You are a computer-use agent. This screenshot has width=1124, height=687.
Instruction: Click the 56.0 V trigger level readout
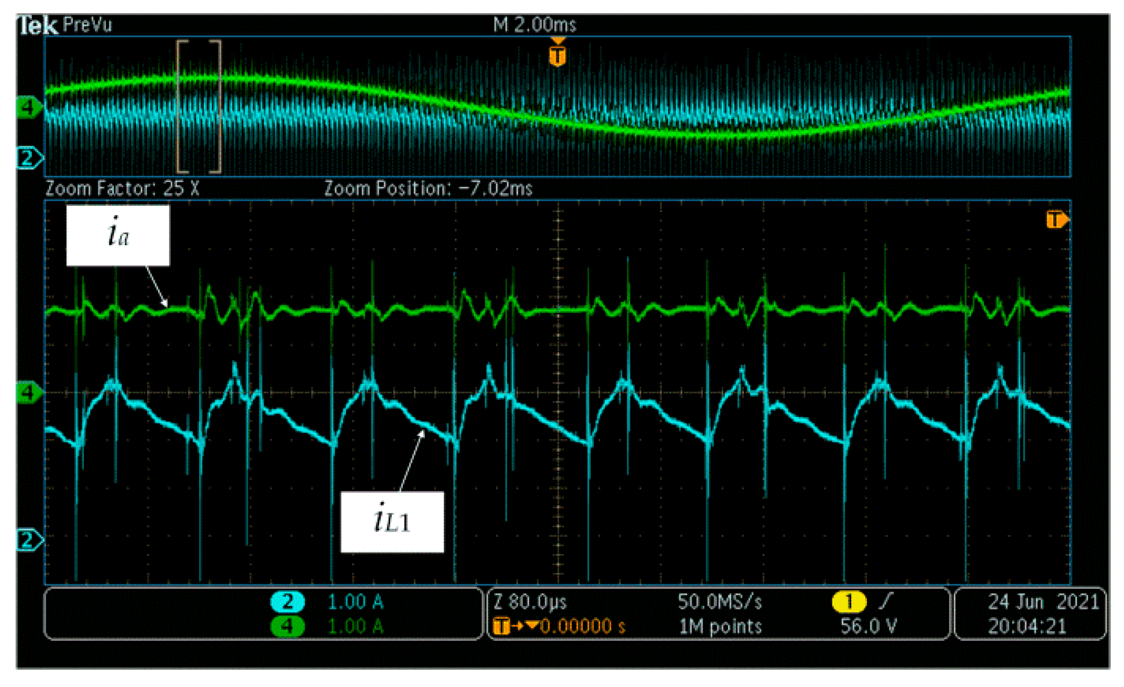868,626
